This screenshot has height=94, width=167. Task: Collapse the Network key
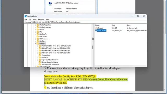(36, 44)
